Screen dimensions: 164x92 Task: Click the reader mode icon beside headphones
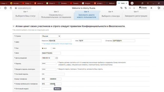point(134,8)
